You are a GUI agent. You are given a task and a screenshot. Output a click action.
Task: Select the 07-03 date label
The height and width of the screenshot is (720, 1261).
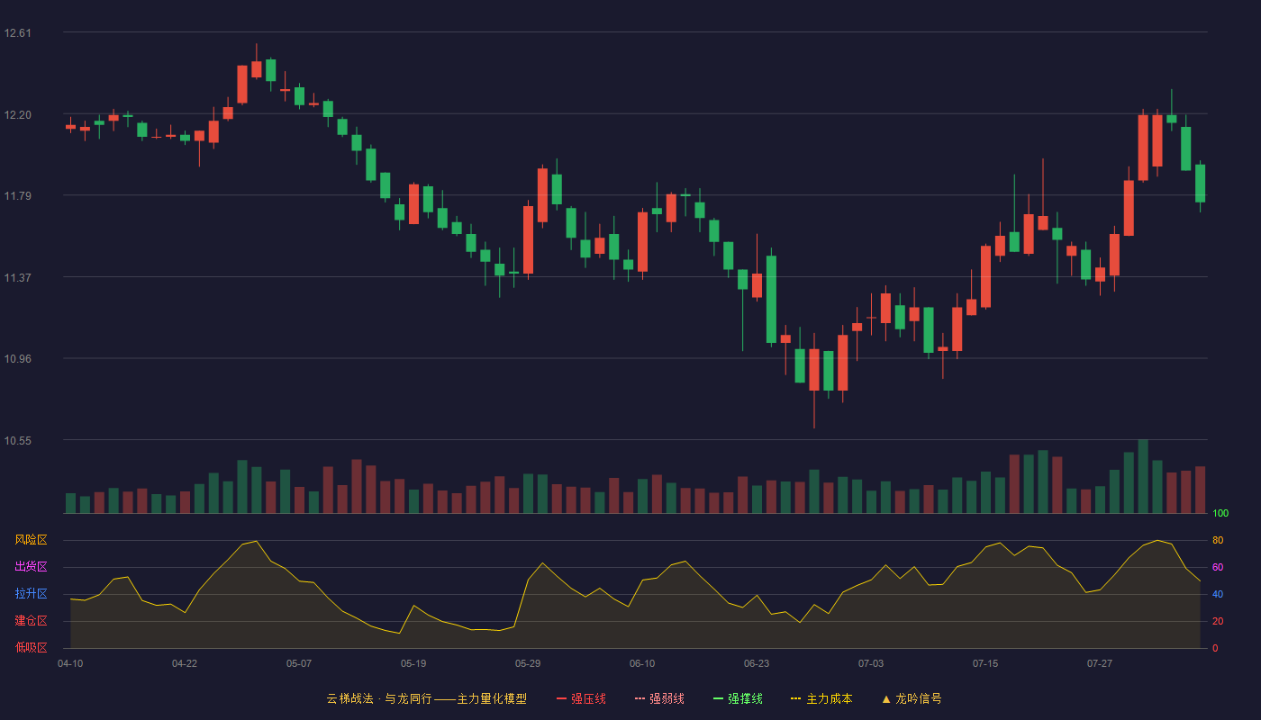click(871, 663)
